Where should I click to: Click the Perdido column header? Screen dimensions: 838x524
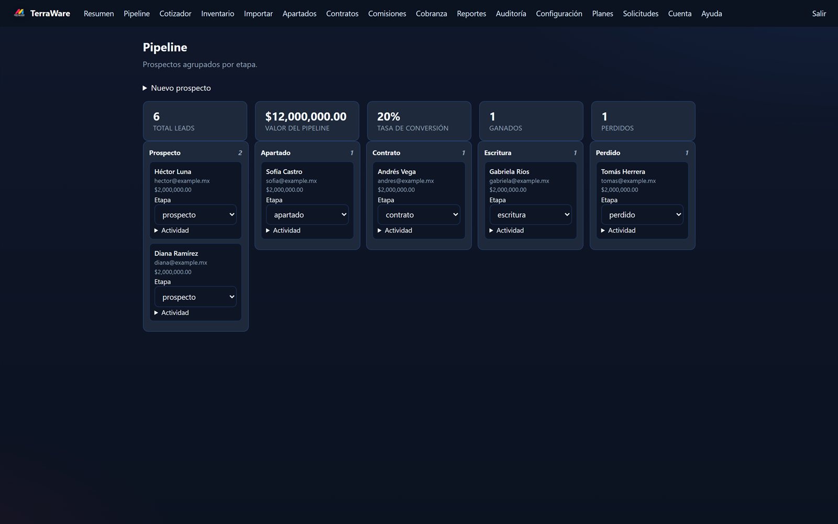point(608,153)
